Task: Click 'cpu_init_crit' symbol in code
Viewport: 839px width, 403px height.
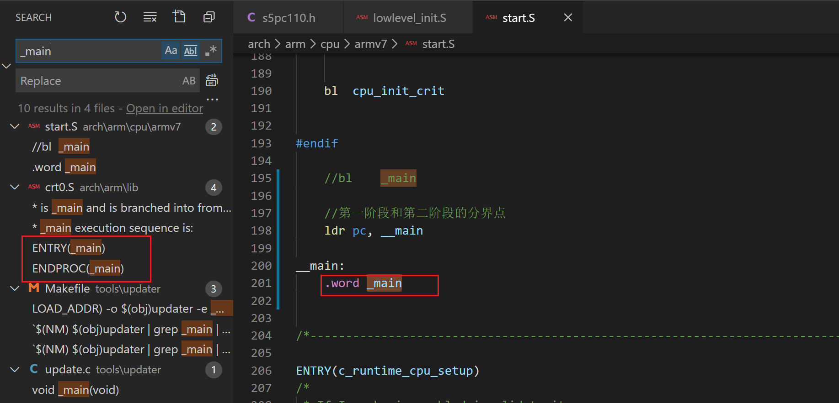Action: [x=398, y=91]
